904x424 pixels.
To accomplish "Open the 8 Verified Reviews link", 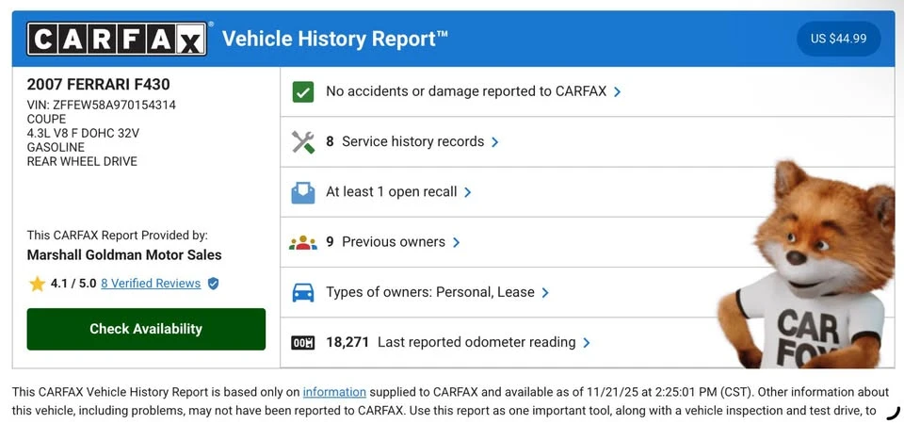I will pyautogui.click(x=151, y=284).
